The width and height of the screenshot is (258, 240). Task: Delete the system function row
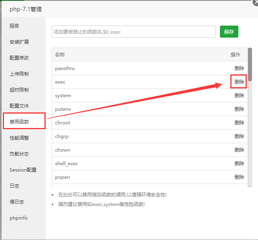click(x=239, y=96)
